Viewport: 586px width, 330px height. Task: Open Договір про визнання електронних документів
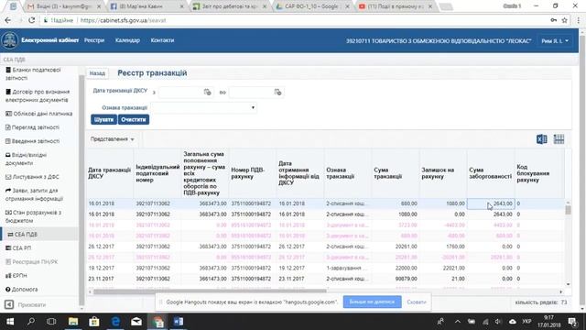pyautogui.click(x=38, y=95)
